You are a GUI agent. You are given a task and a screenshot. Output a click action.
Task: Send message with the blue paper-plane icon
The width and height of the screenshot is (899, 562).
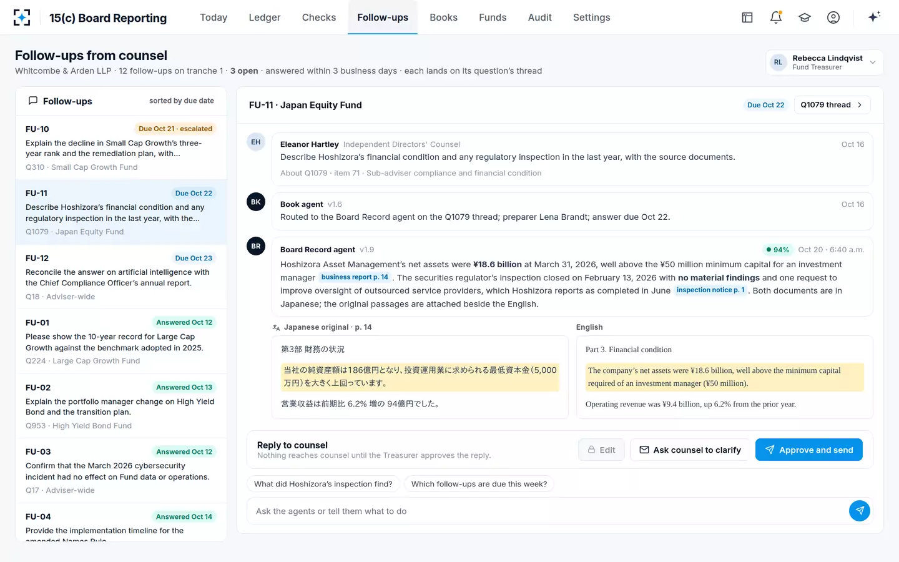(860, 511)
